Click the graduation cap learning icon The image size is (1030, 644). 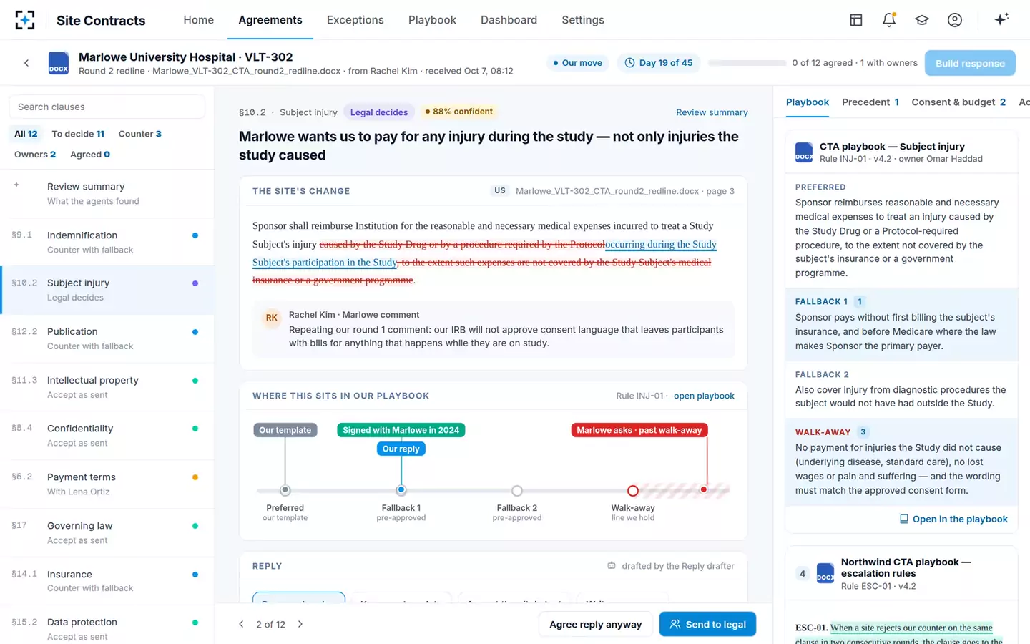click(922, 20)
